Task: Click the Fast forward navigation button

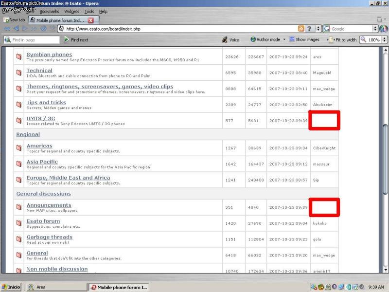Action: coord(34,29)
